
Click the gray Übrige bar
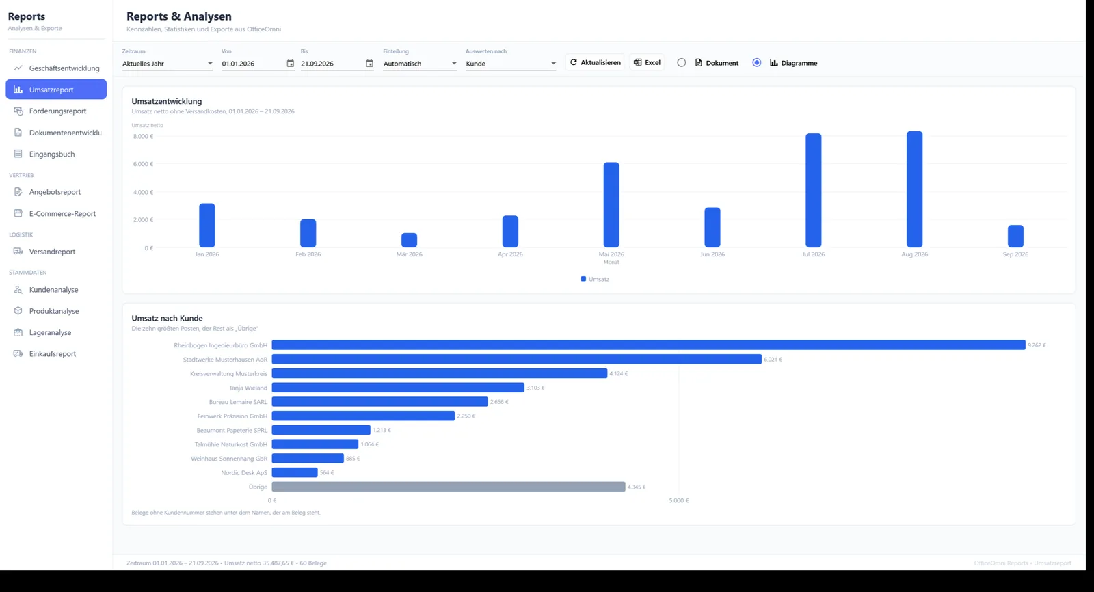coord(449,487)
